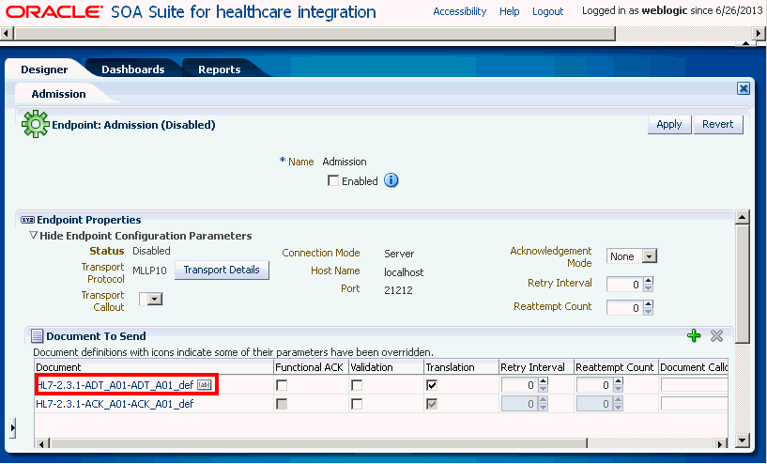Open HL7-2.3.1-ACK_A01-ACK_A01_def document link

coord(115,404)
